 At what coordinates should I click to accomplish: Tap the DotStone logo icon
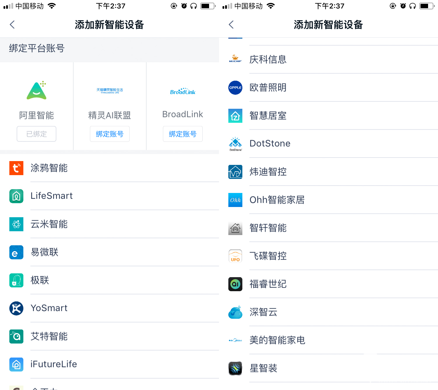click(235, 144)
